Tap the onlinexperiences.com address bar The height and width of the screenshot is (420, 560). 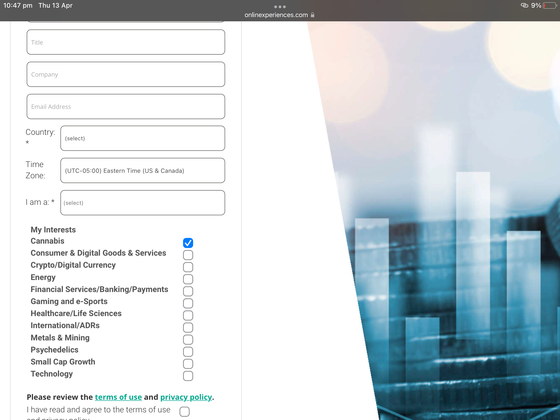[x=276, y=15]
